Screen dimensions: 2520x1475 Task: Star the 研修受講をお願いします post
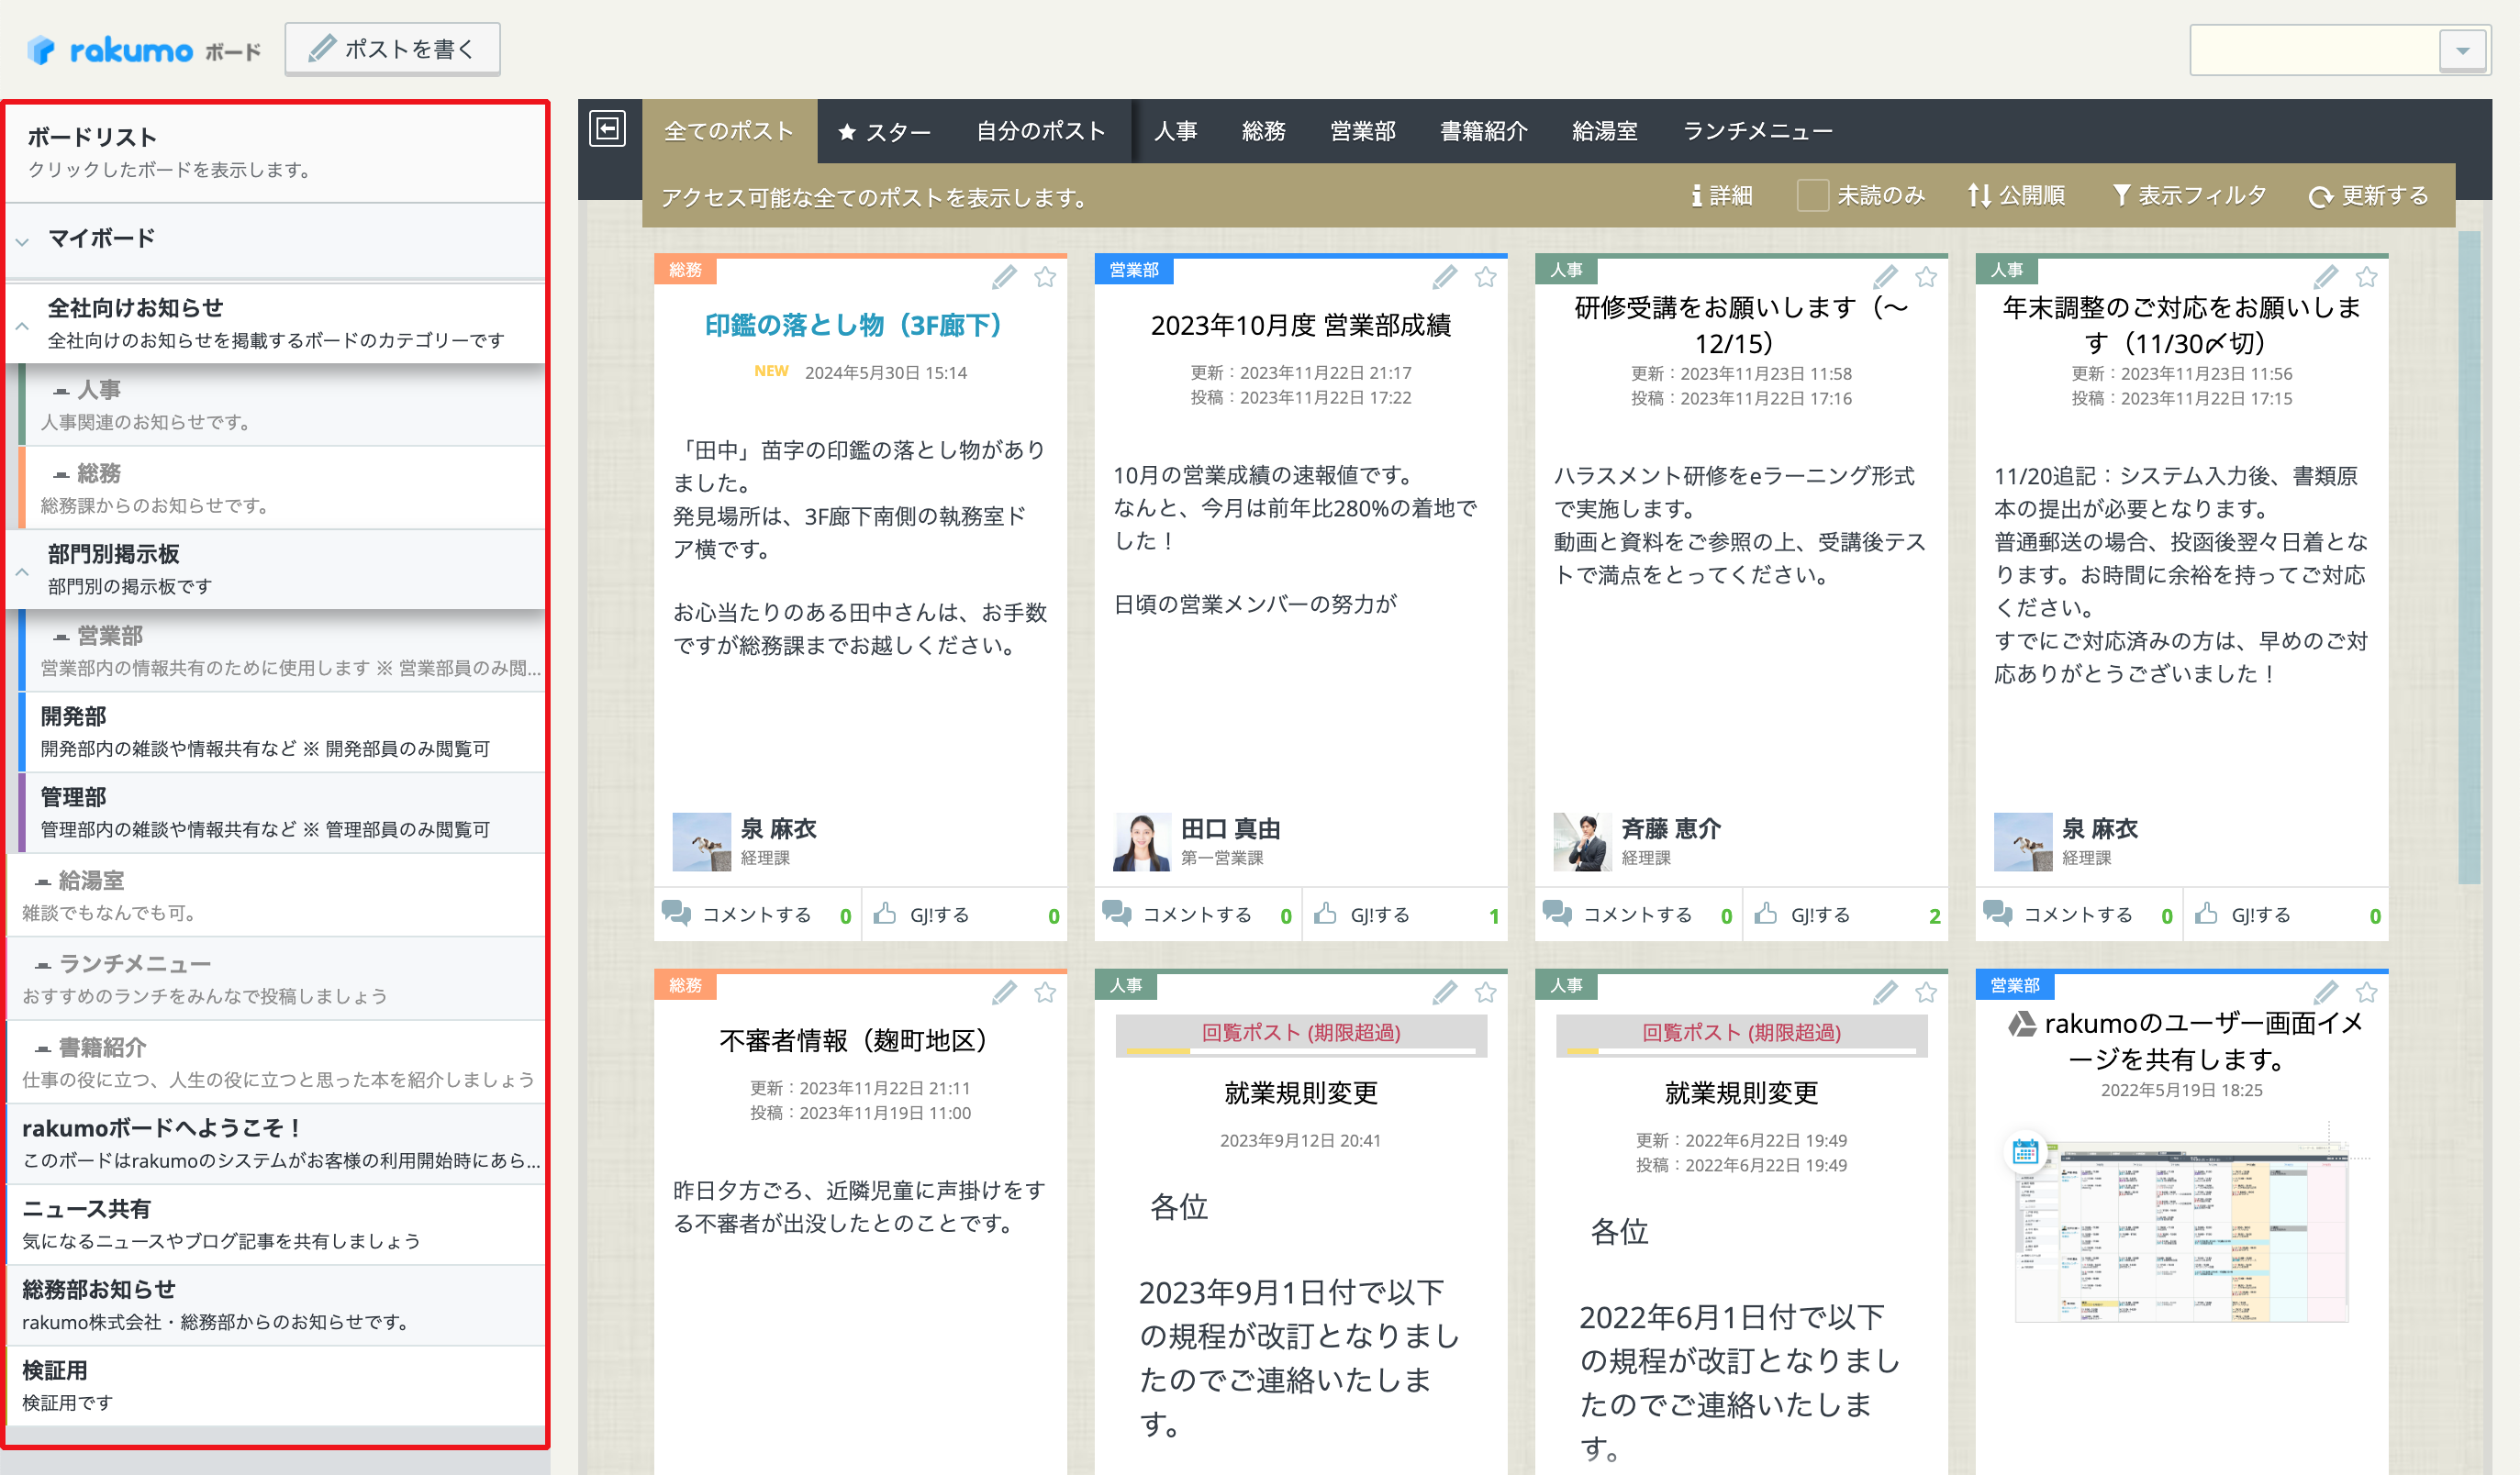click(x=1926, y=277)
